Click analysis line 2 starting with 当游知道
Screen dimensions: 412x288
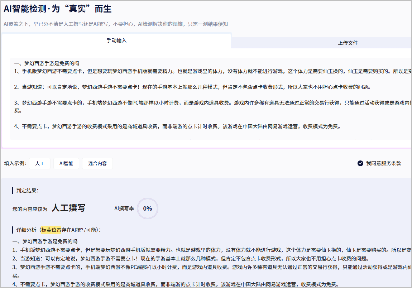(x=143, y=259)
